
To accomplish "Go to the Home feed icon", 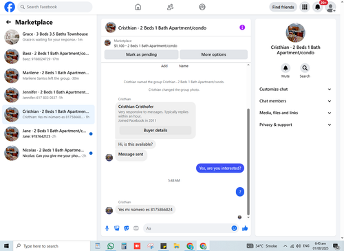I will [x=138, y=7].
